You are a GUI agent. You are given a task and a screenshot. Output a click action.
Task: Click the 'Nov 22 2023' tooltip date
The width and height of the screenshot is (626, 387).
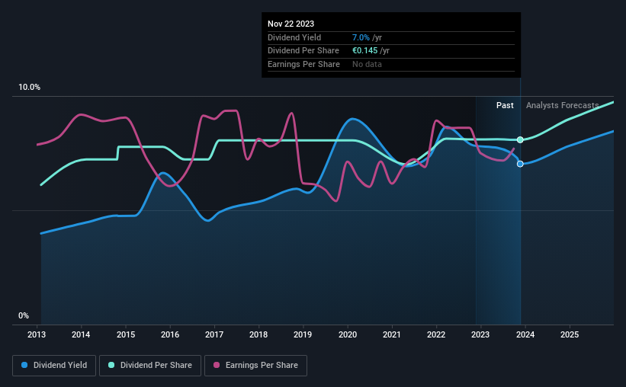(x=291, y=24)
